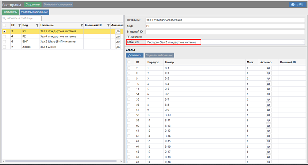Click the search magnifier in the table search box
This screenshot has width=308, height=165.
tap(4, 18)
